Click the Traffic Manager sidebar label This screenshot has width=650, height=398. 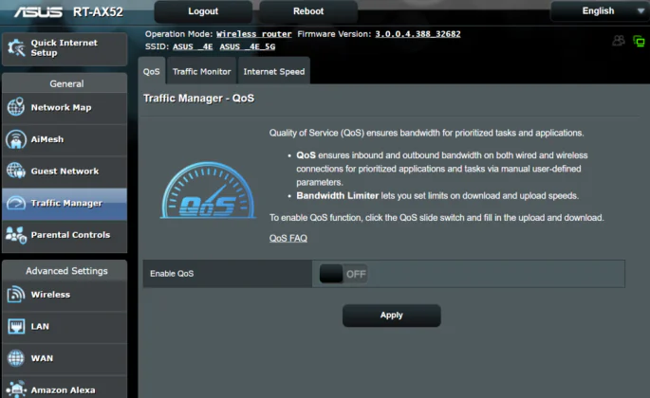click(66, 203)
